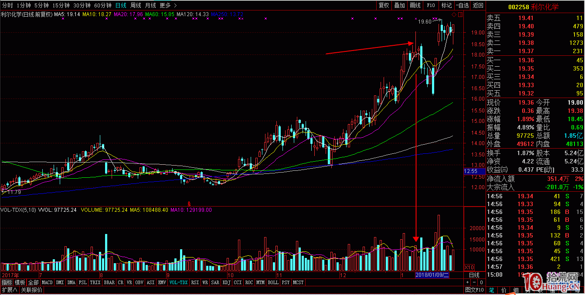
Task: Expand the 更多 periods dropdown
Action: click(168, 5)
